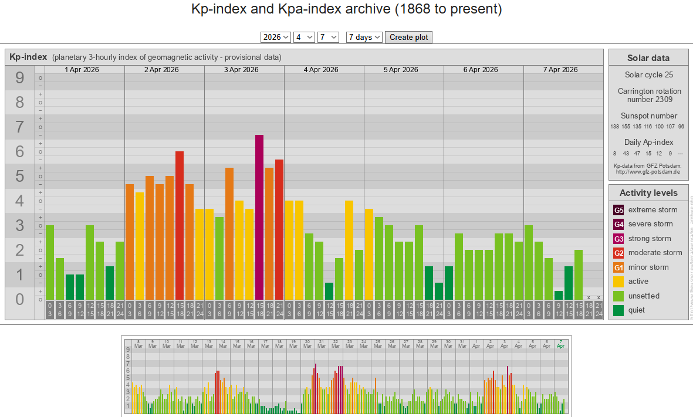Click the G2 moderate storm legend icon
Viewport: 693px width, 417px height.
pyautogui.click(x=618, y=253)
